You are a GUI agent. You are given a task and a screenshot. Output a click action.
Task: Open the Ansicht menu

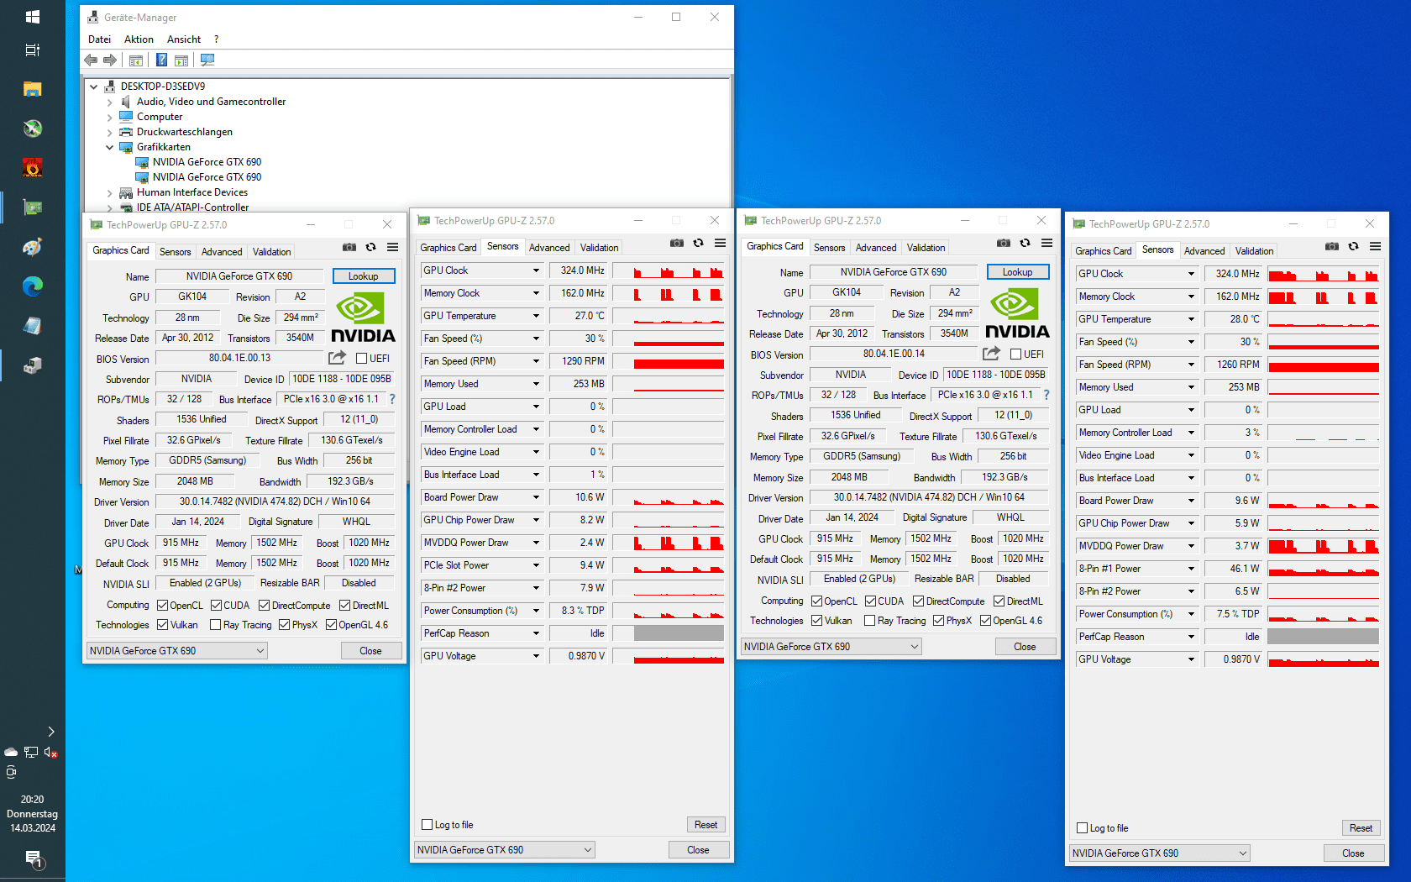184,39
